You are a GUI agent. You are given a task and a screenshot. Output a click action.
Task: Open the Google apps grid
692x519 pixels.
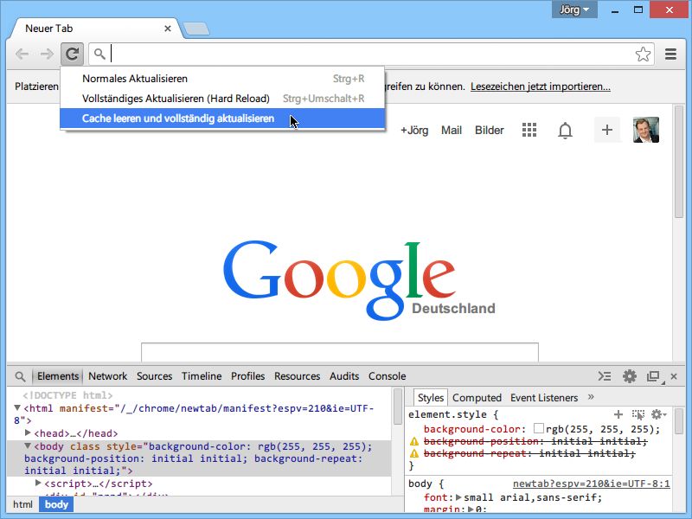pos(529,131)
